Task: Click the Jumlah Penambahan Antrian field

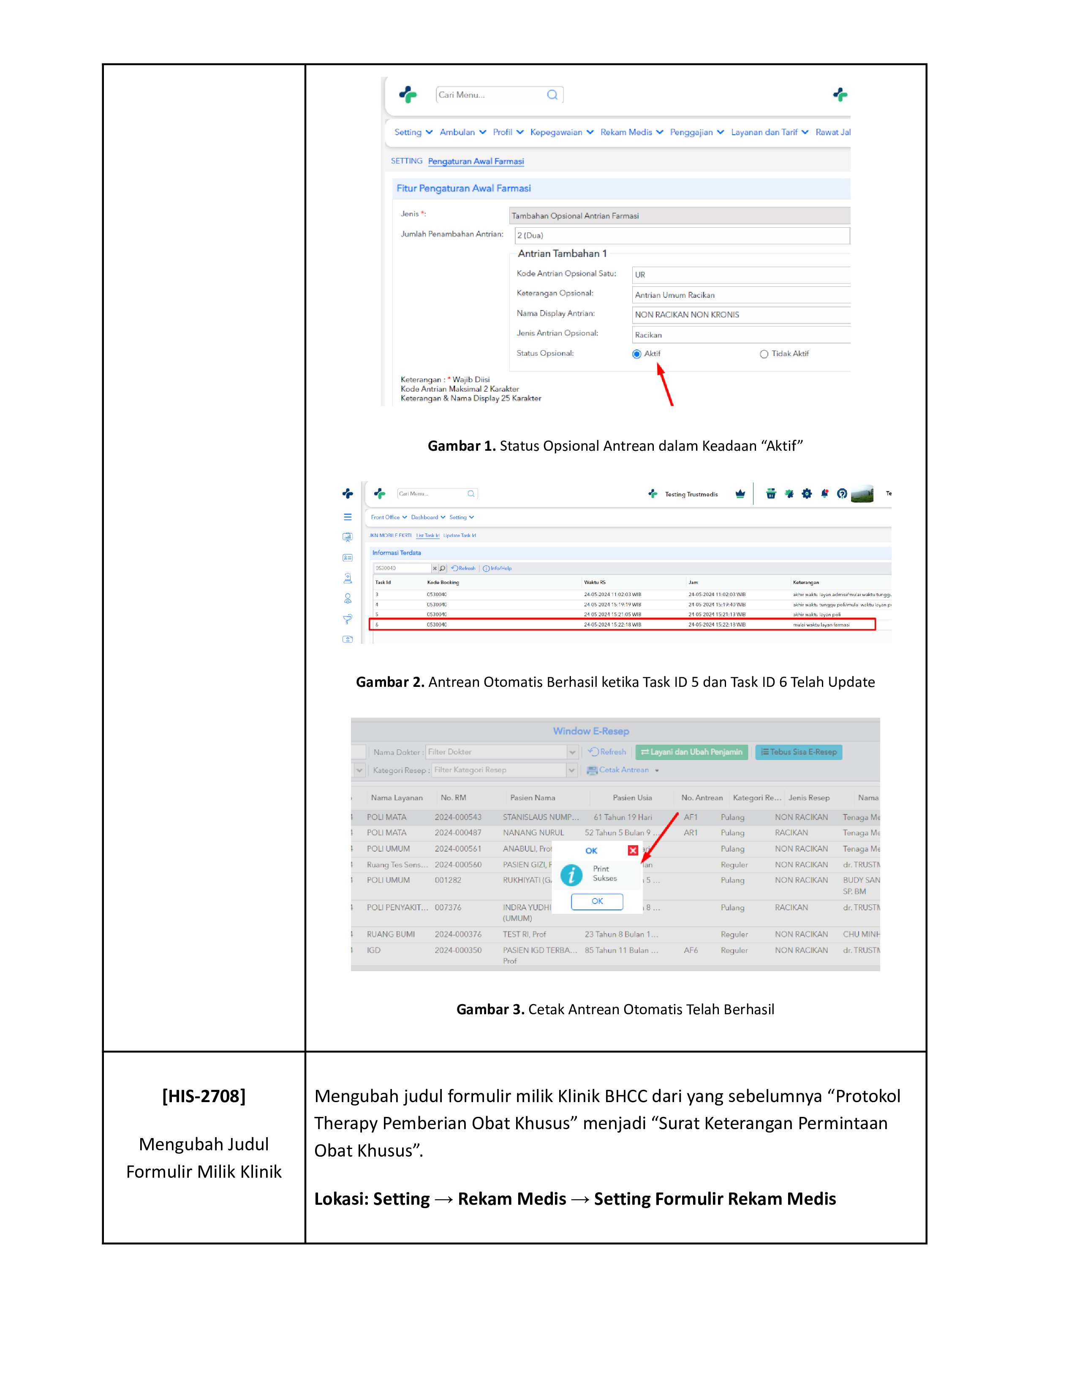Action: (x=683, y=236)
